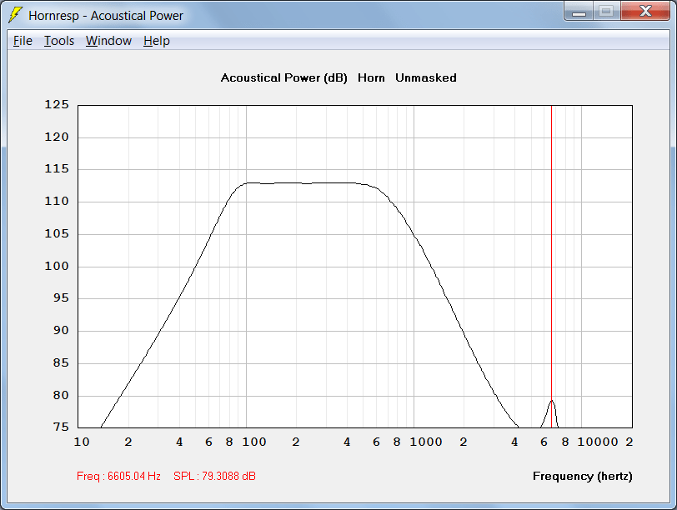Open the Window menu

[x=108, y=41]
